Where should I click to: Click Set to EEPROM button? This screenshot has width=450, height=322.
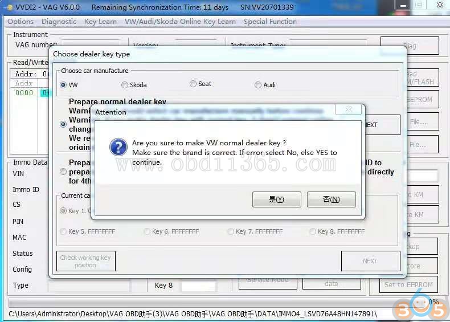[408, 284]
